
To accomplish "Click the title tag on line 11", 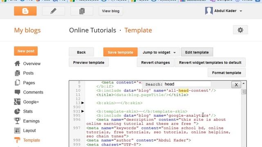I will pyautogui.click(x=142, y=95).
